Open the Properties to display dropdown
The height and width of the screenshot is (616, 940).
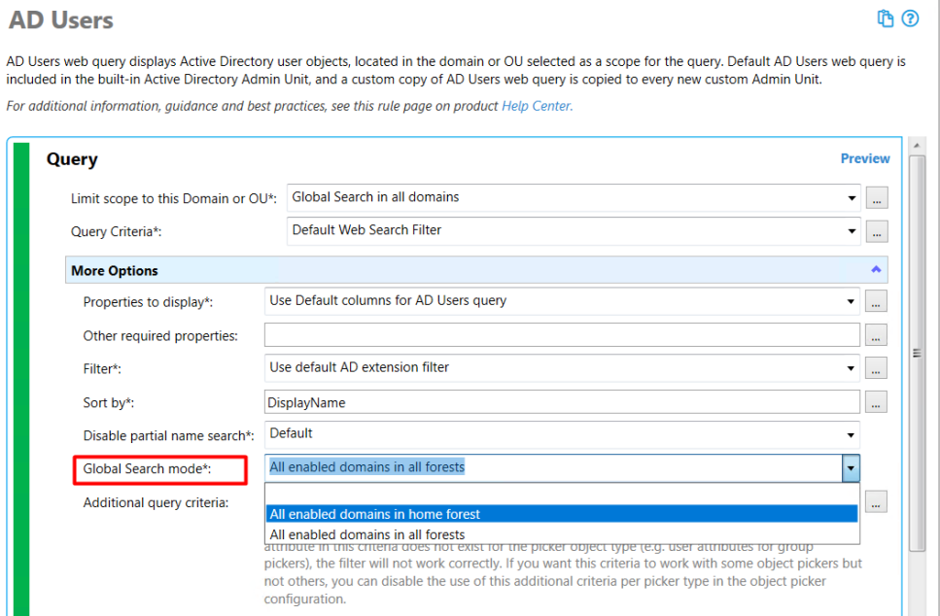click(x=562, y=301)
